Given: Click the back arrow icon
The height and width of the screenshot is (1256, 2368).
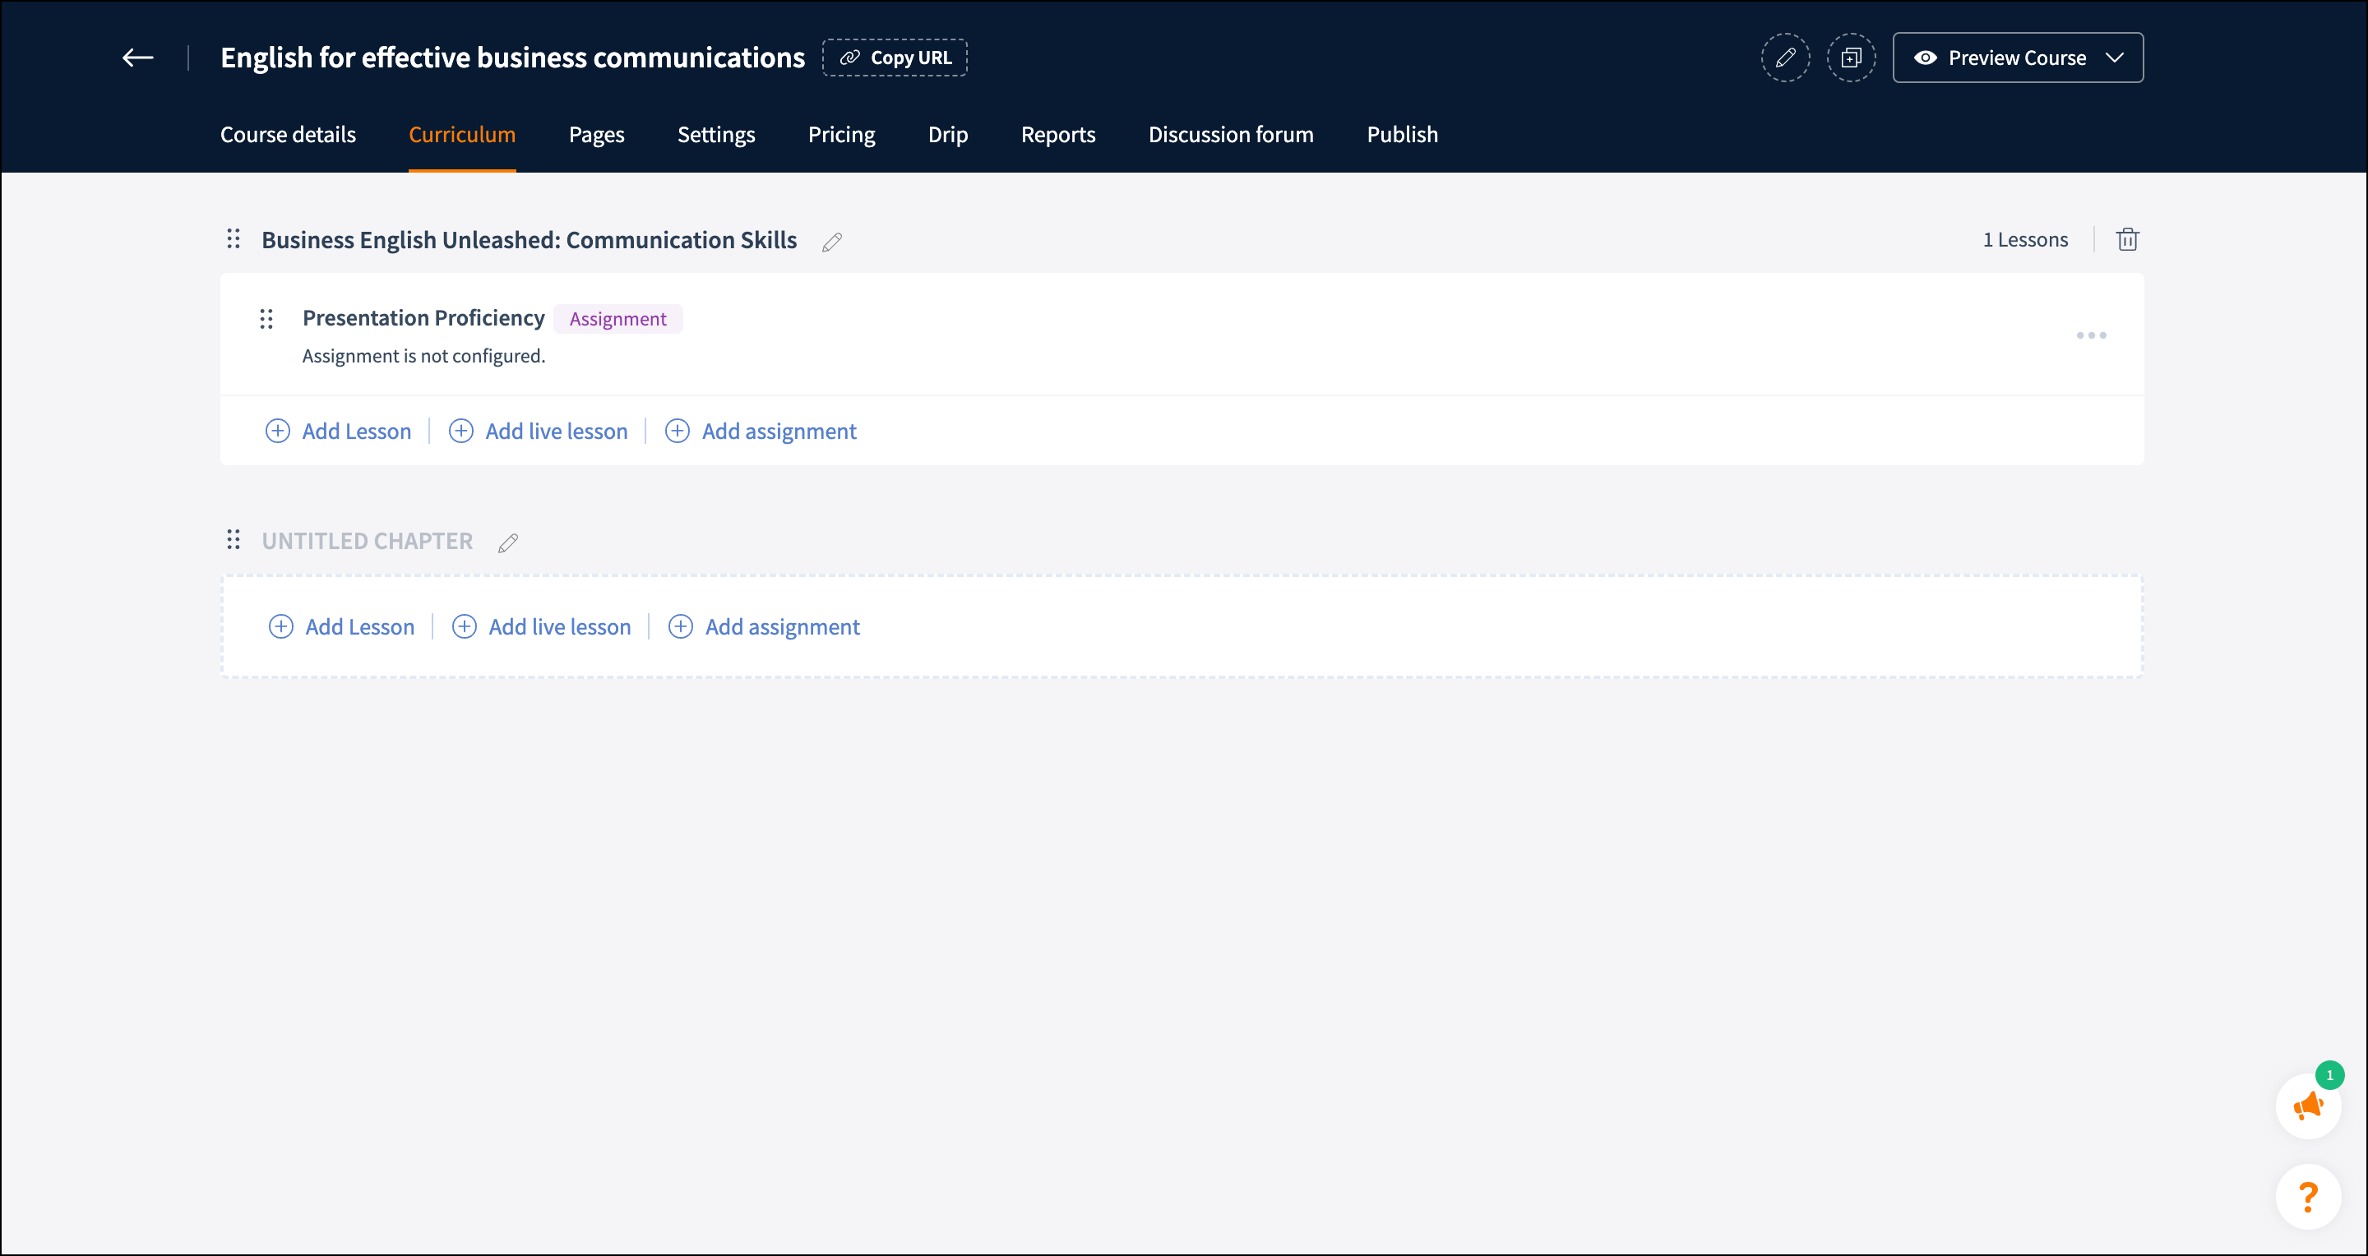Looking at the screenshot, I should pos(138,58).
